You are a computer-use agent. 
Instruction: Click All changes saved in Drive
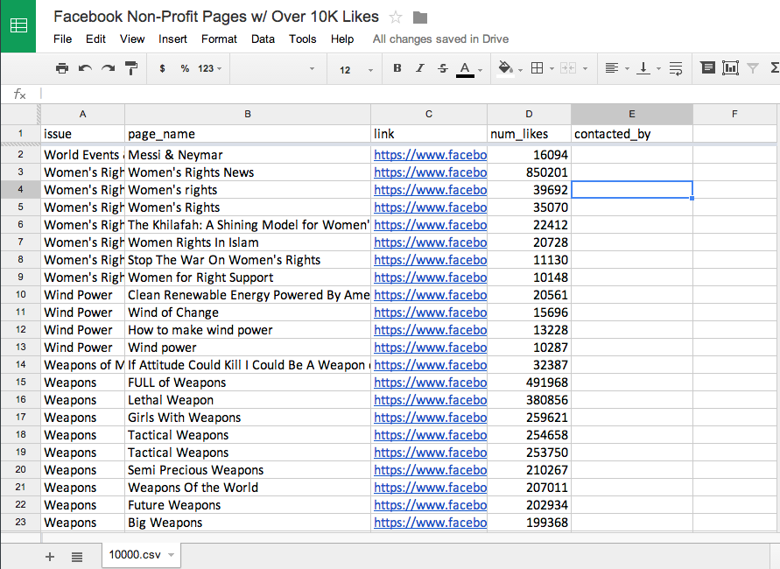click(x=440, y=39)
